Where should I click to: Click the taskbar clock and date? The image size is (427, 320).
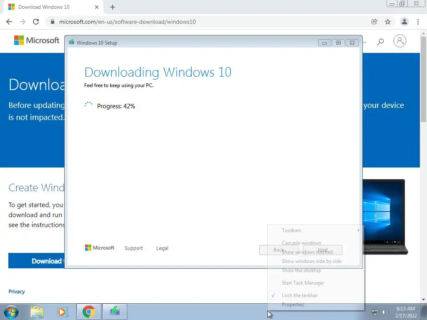[406, 312]
